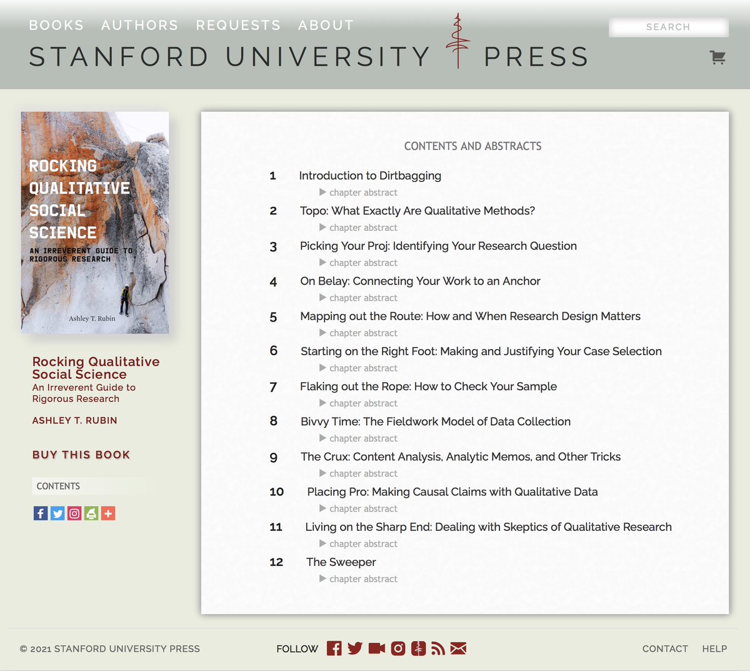Click the Stanford tree logo in header
The image size is (750, 671).
point(458,41)
